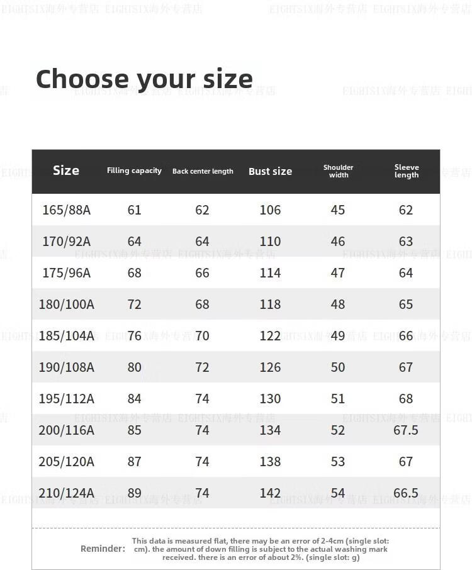This screenshot has height=570, width=472.
Task: Select the 200/116A size row label
Action: (x=66, y=430)
